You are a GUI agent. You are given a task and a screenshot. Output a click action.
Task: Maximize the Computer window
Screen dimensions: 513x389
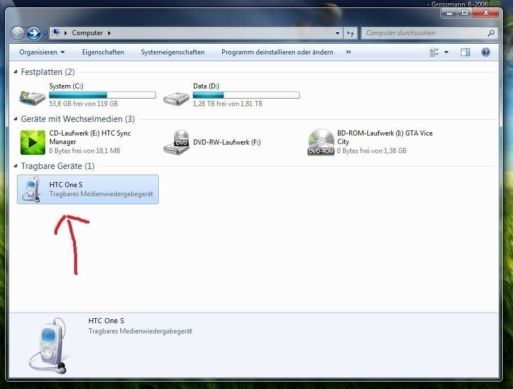[465, 13]
